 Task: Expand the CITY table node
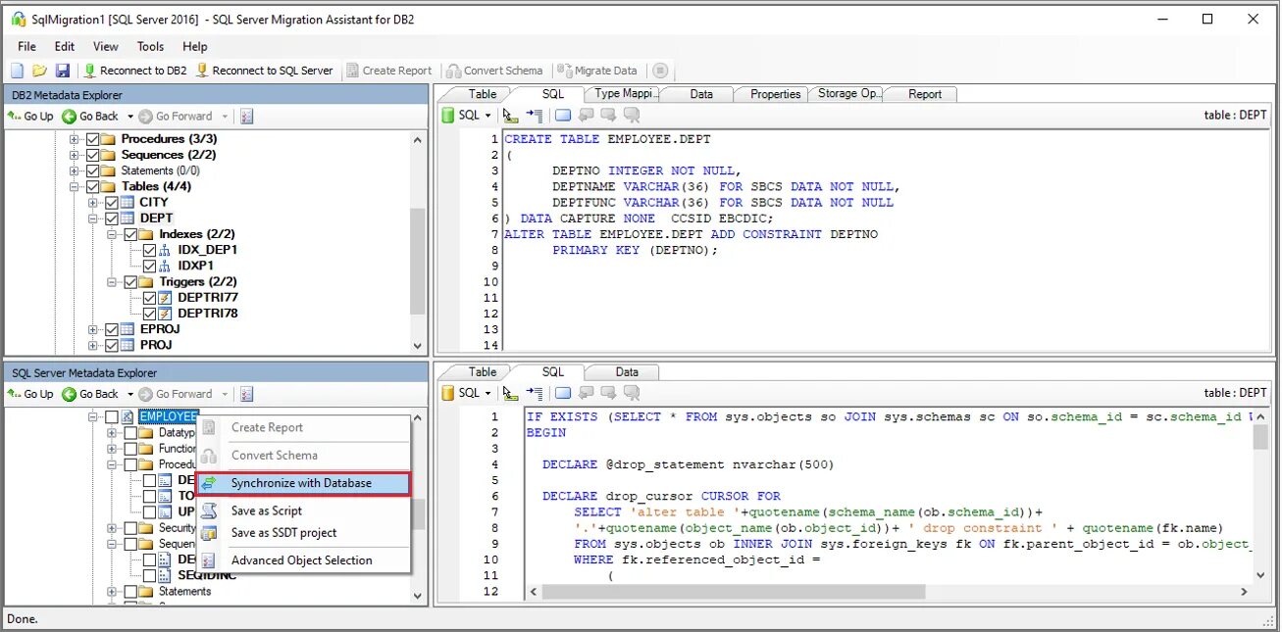click(x=94, y=203)
